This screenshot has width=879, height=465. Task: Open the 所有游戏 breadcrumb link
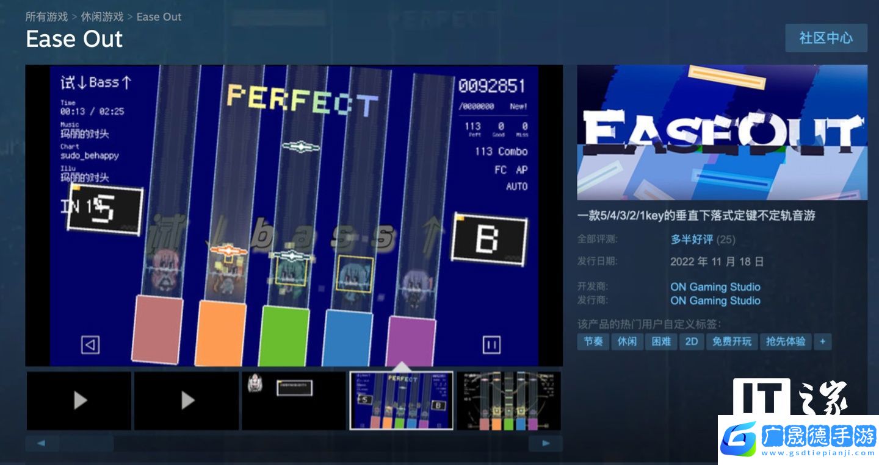click(x=46, y=16)
